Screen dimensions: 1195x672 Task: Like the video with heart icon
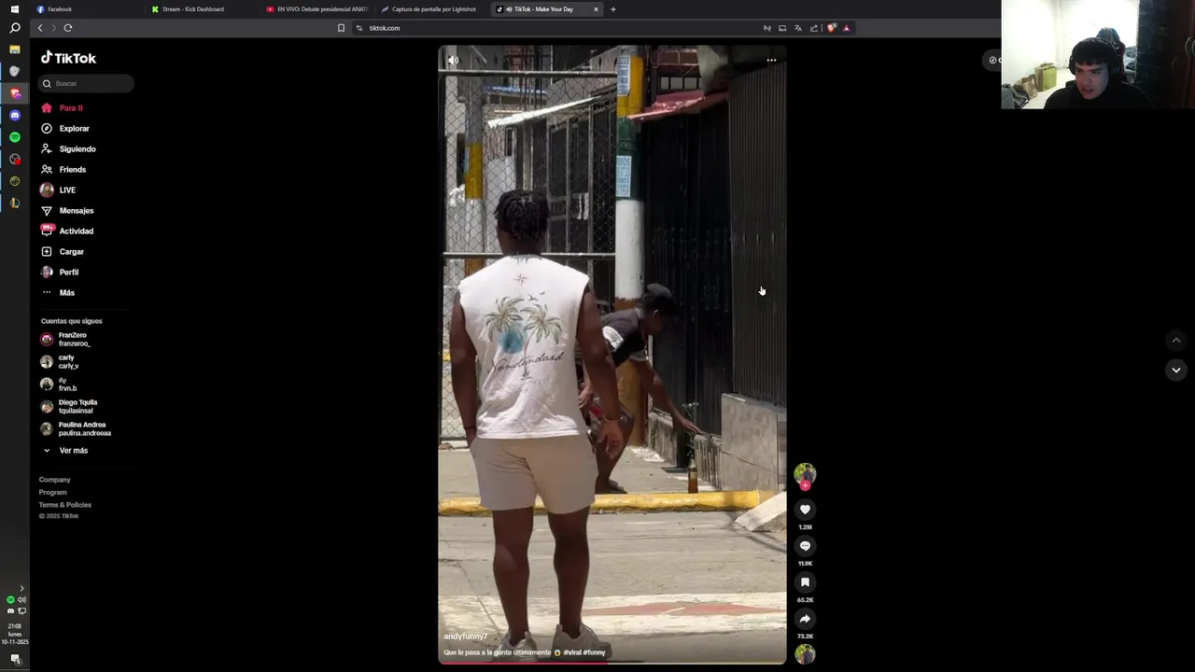tap(805, 510)
